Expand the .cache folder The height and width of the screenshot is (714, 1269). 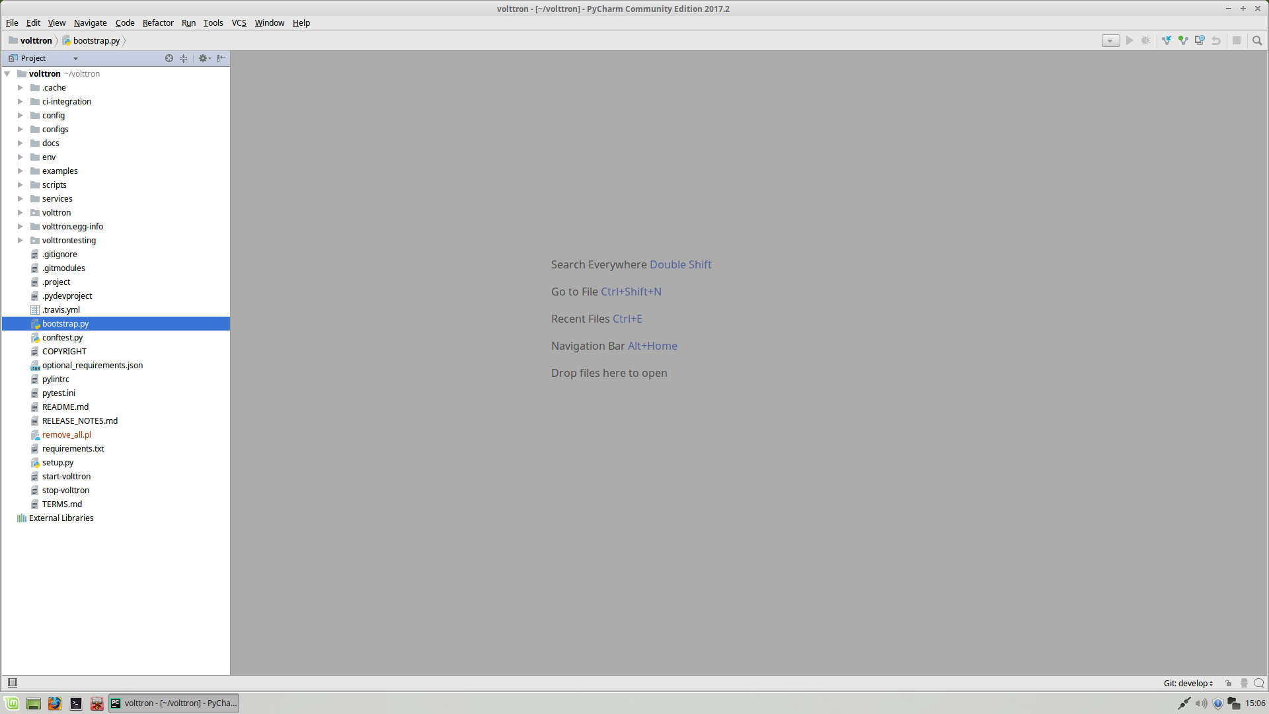pos(20,88)
